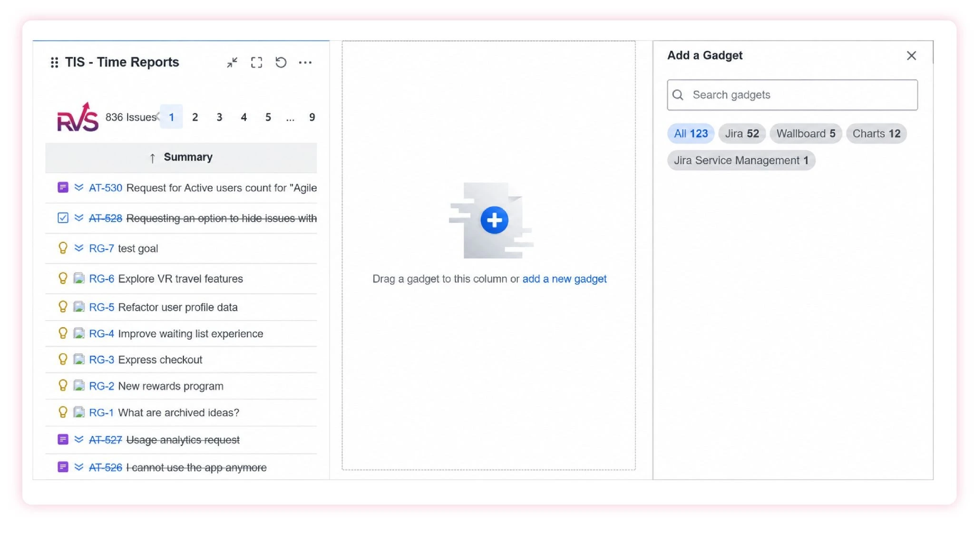Open issue link AT-530
The height and width of the screenshot is (533, 974).
pos(106,188)
